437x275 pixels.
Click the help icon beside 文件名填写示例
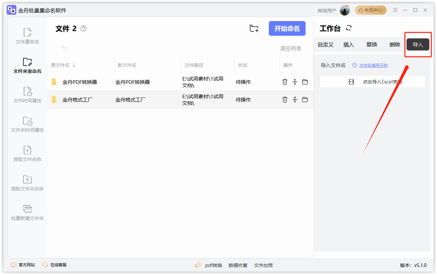[355, 65]
